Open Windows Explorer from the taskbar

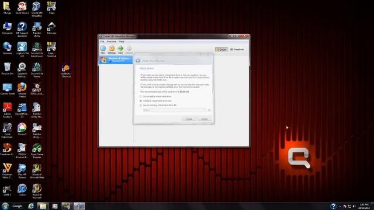coord(43,206)
